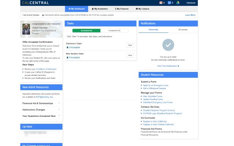234x146 pixels.
Task: Open SCARAB Login link
Action: pyautogui.click(x=162, y=114)
